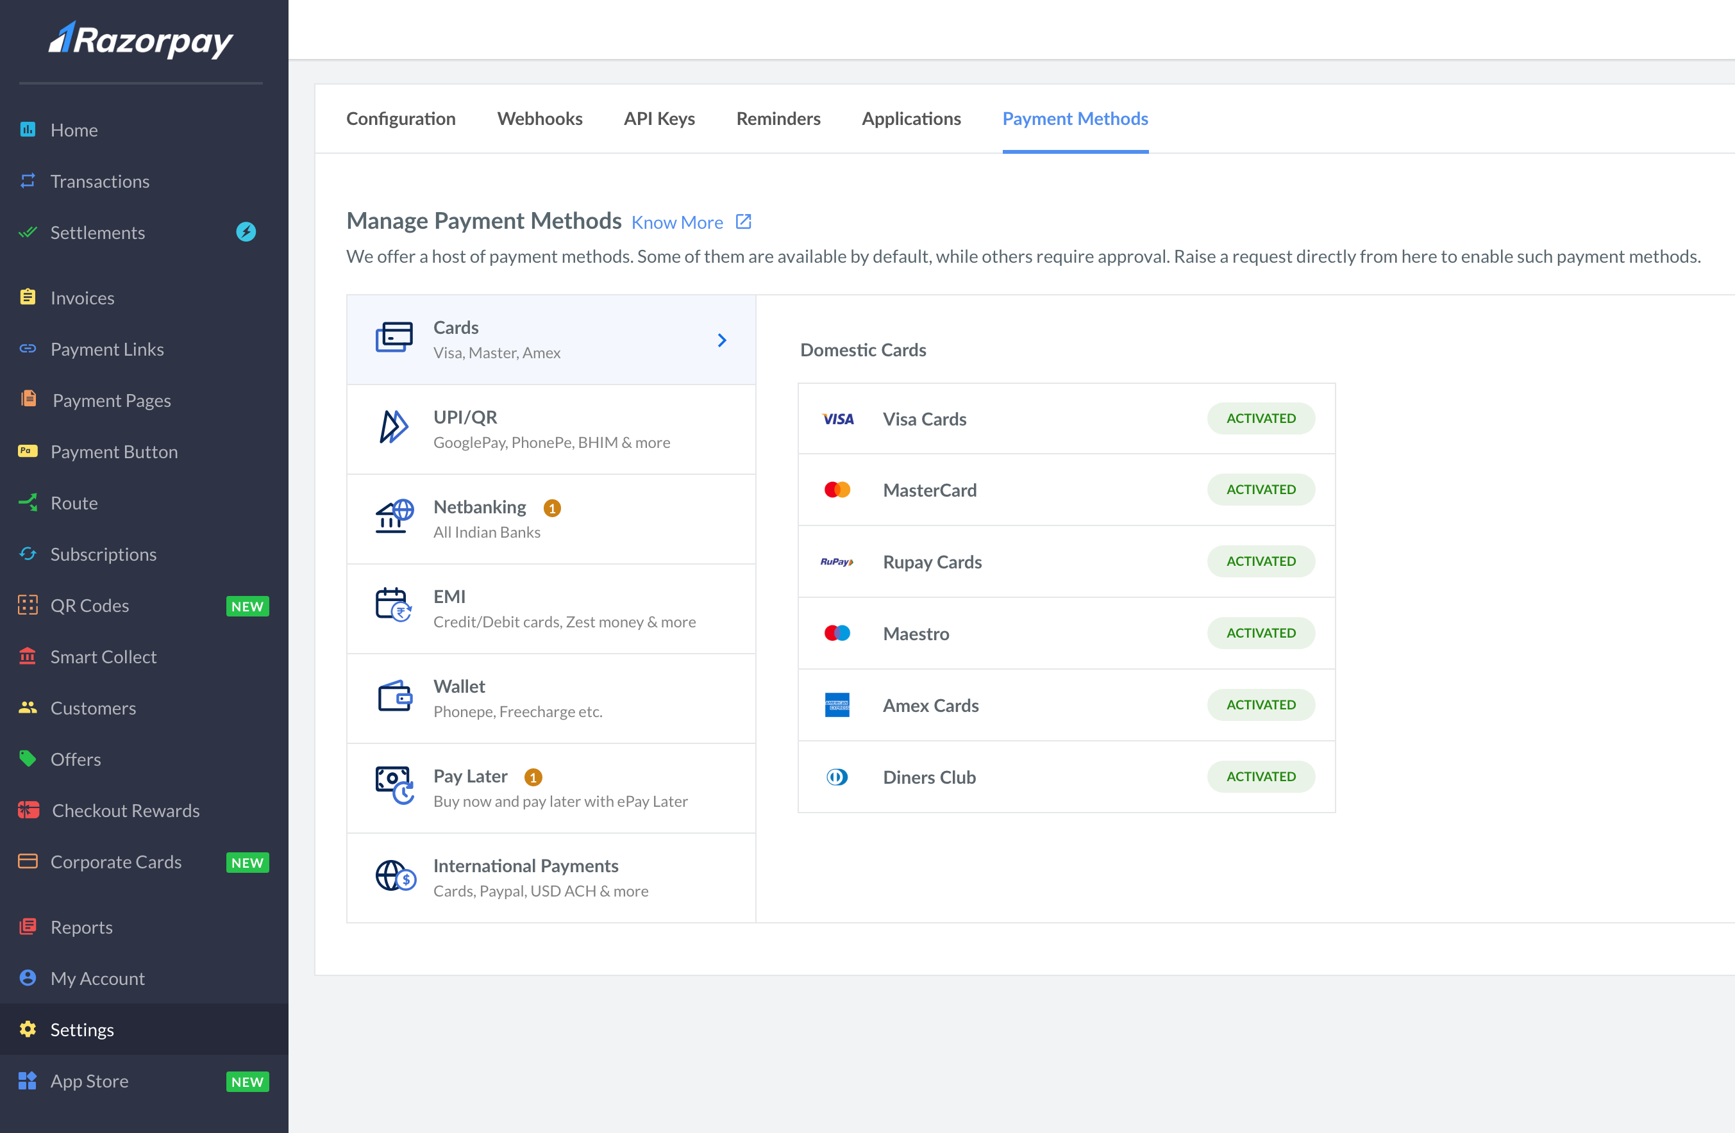Expand the Cards chevron arrow

(x=722, y=340)
